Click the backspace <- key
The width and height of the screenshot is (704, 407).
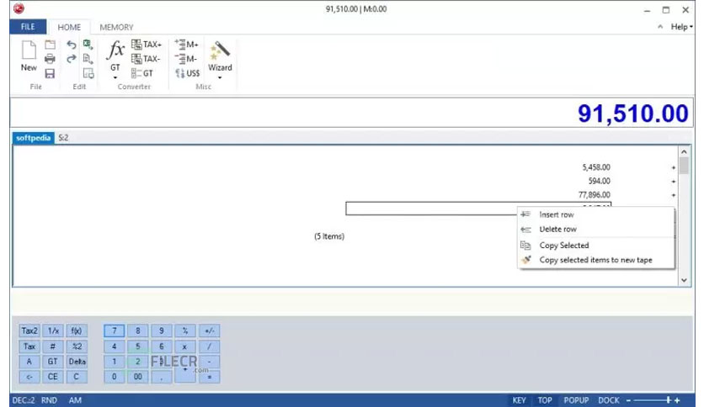pos(29,377)
